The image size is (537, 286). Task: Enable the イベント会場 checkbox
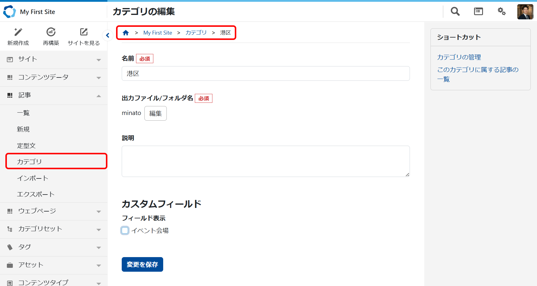[125, 231]
